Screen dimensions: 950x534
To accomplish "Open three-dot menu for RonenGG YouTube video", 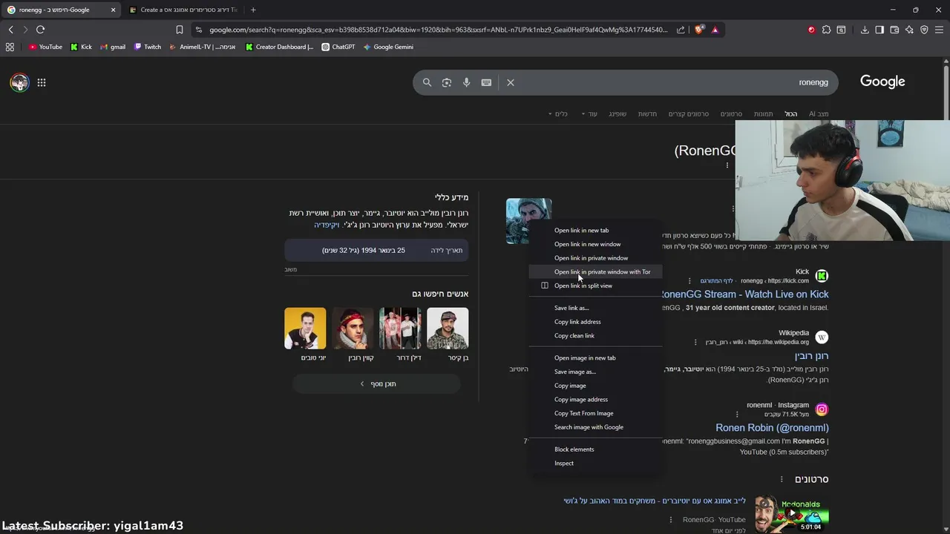I will (x=671, y=520).
